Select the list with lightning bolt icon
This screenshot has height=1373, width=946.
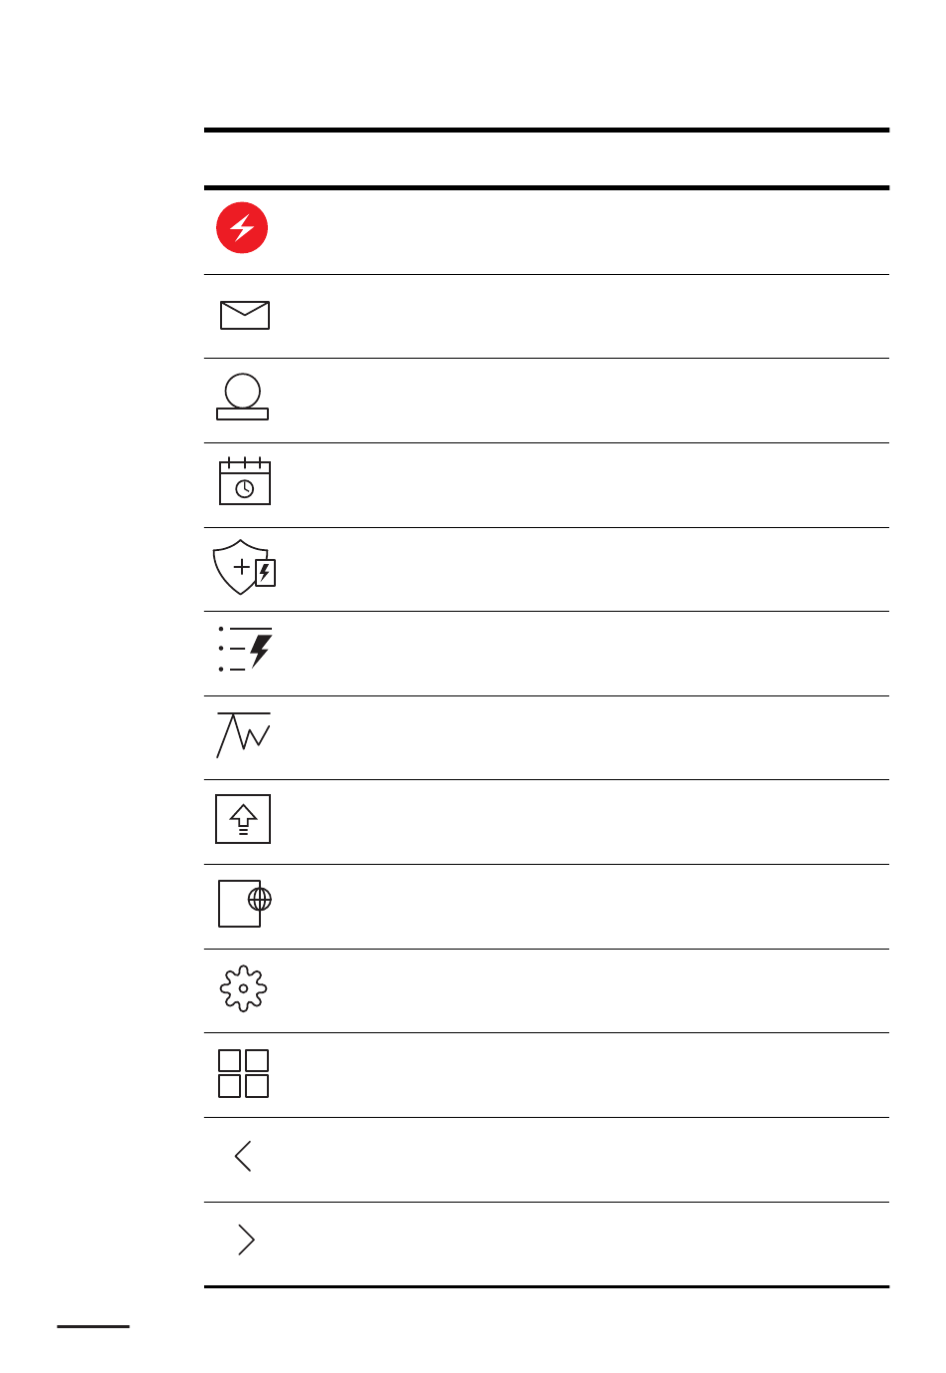245,649
